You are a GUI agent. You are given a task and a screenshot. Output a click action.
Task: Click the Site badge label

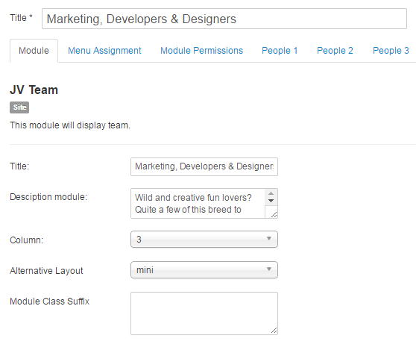[x=19, y=107]
